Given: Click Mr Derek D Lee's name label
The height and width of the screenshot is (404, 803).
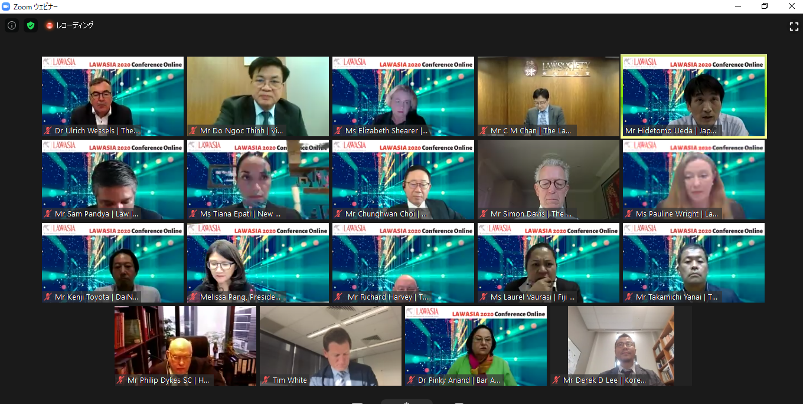Looking at the screenshot, I should pos(604,380).
